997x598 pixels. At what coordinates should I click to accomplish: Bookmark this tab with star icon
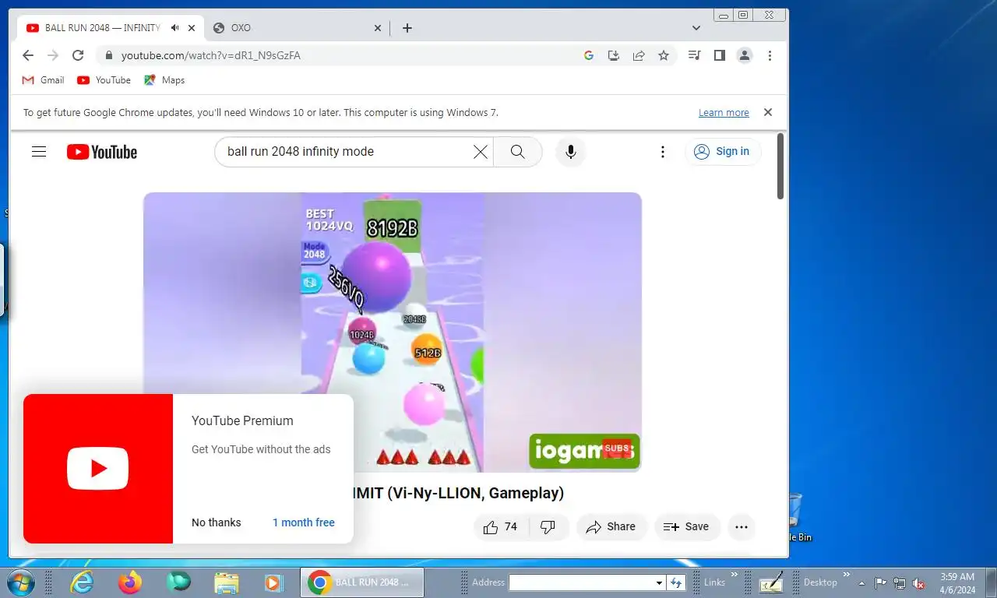[x=664, y=55]
